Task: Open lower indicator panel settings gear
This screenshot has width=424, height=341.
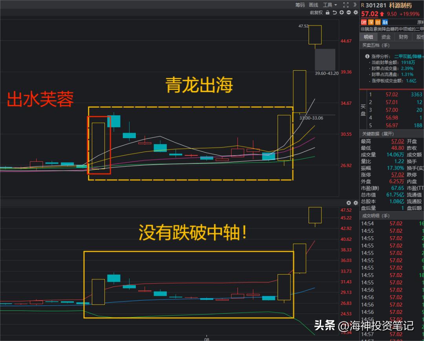Action: (x=356, y=202)
